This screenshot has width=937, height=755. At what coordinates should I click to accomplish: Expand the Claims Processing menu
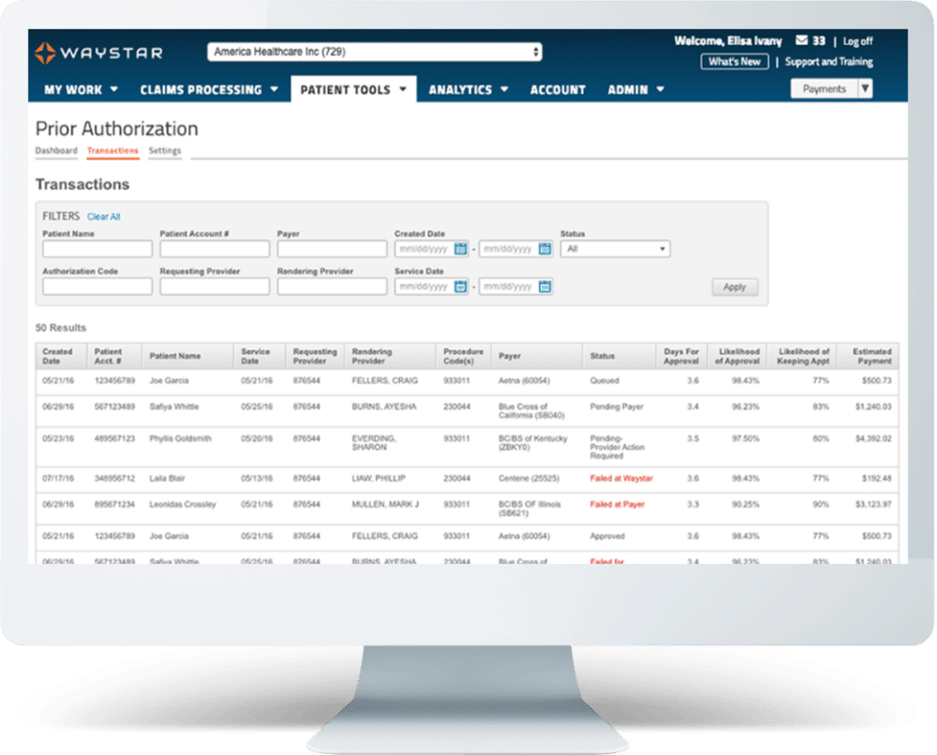pos(210,90)
